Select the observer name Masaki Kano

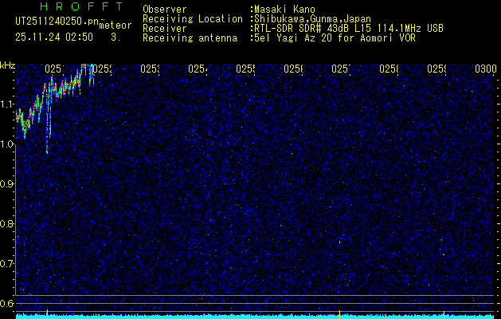pos(284,9)
